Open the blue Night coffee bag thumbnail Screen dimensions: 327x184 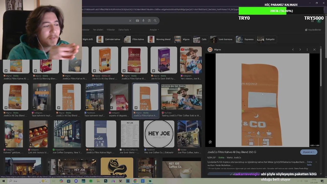(x=101, y=134)
